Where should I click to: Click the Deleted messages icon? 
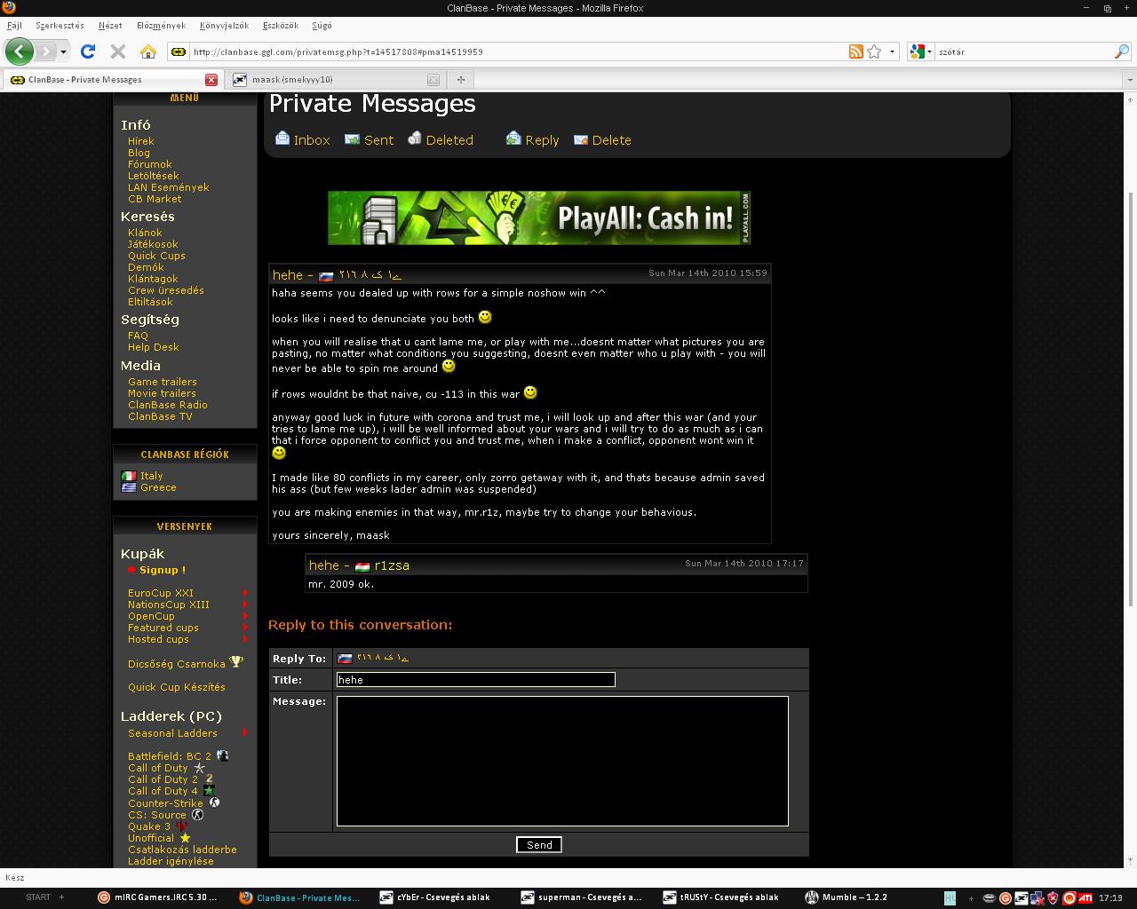pos(415,139)
